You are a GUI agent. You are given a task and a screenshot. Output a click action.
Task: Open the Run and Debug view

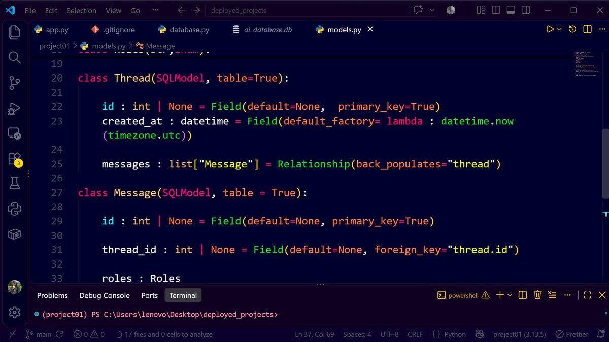[15, 108]
